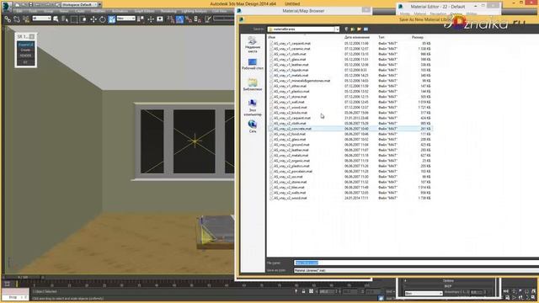Screen dimensions: 539x303
Task: Open the selection filter dropdown
Action: tap(41, 19)
